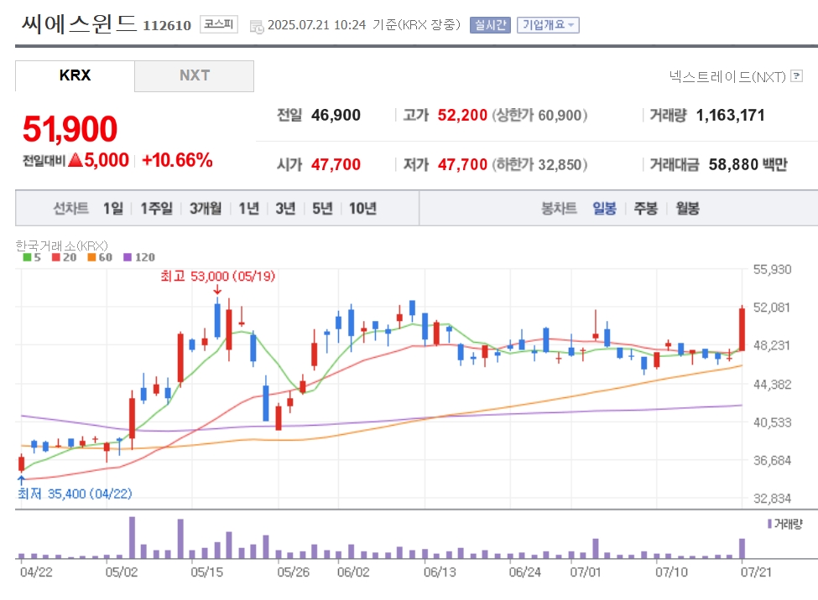This screenshot has width=818, height=600.
Task: Click the stock name 씨에스윈드 heading
Action: pos(79,23)
